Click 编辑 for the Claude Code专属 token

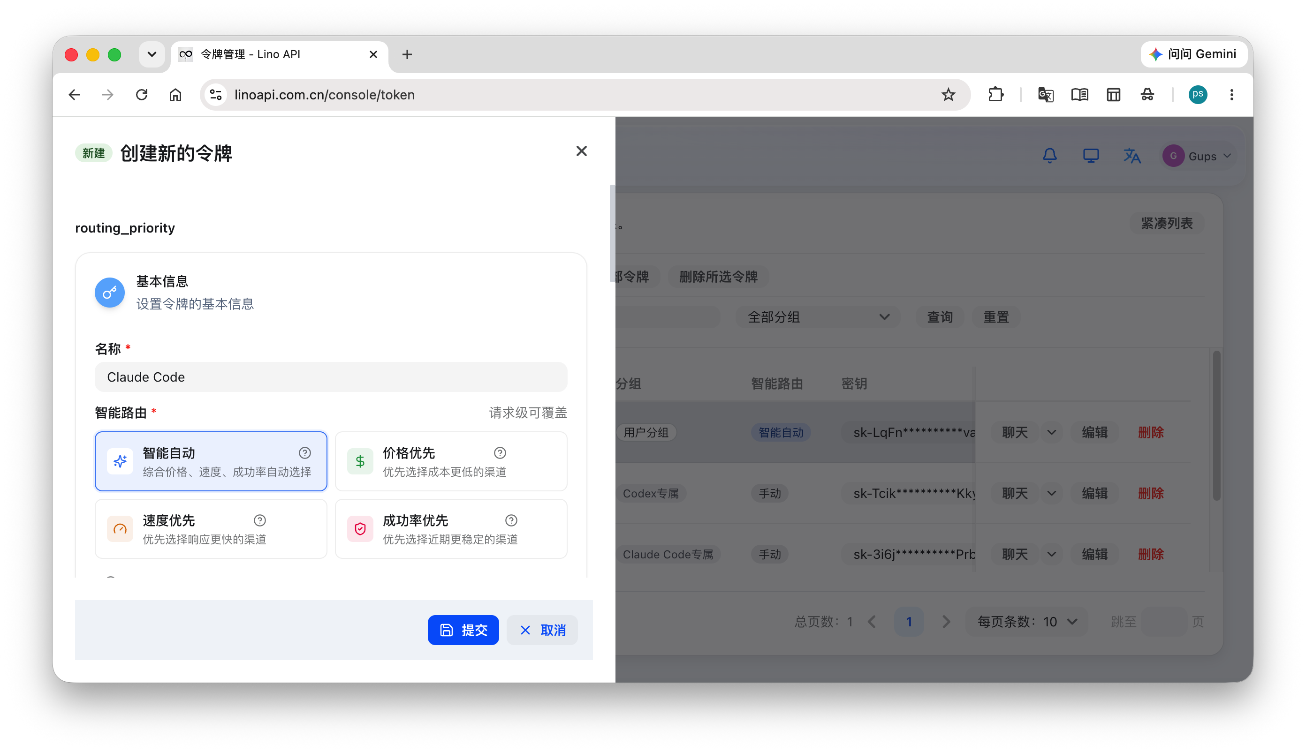pyautogui.click(x=1094, y=554)
